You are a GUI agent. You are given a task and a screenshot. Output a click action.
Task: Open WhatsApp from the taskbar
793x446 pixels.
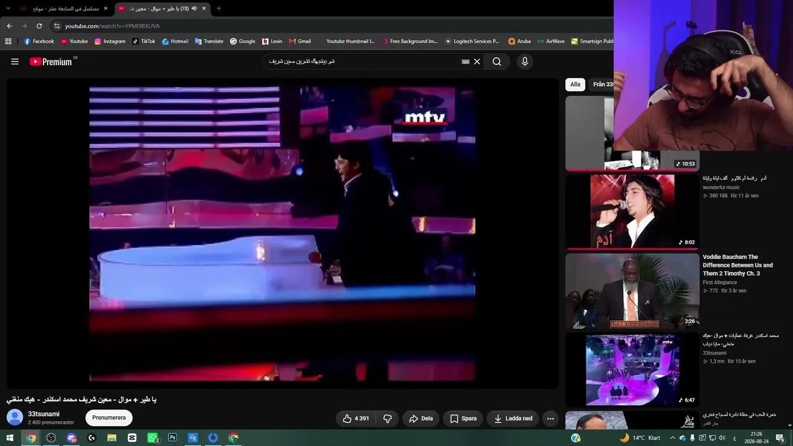tap(153, 438)
